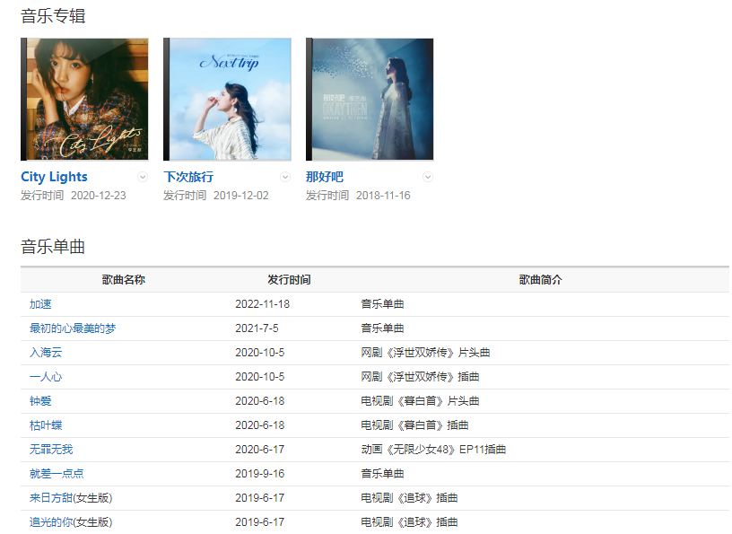This screenshot has height=534, width=732.
Task: Open the song link 加速
Action: 40,304
